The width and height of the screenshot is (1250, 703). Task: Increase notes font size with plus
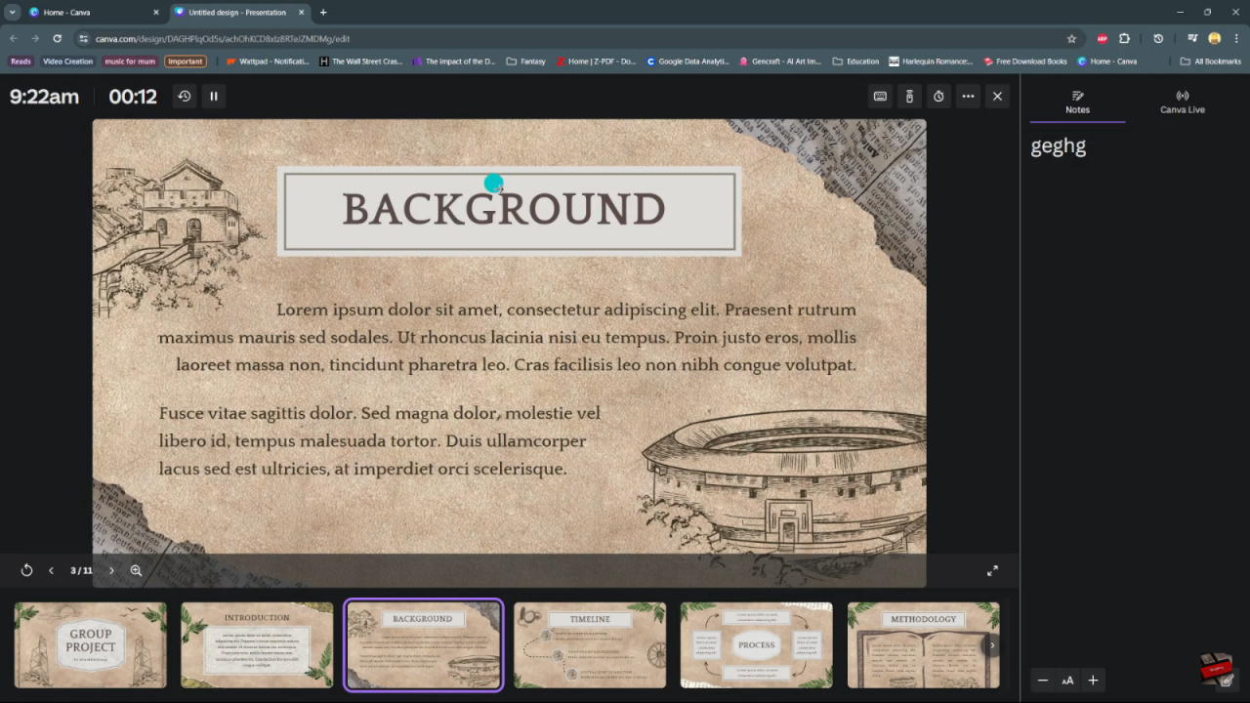[x=1093, y=681]
